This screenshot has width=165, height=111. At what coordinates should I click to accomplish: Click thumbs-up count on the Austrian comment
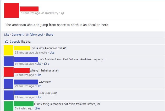46,64
